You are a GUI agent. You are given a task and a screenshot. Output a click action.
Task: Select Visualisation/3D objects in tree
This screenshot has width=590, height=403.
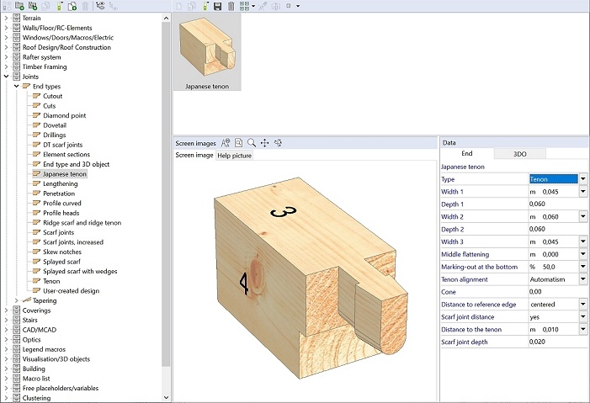click(x=56, y=359)
